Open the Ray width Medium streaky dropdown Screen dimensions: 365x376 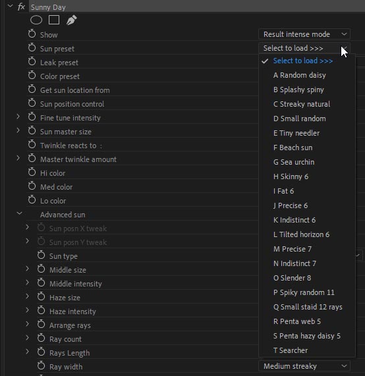click(x=304, y=366)
